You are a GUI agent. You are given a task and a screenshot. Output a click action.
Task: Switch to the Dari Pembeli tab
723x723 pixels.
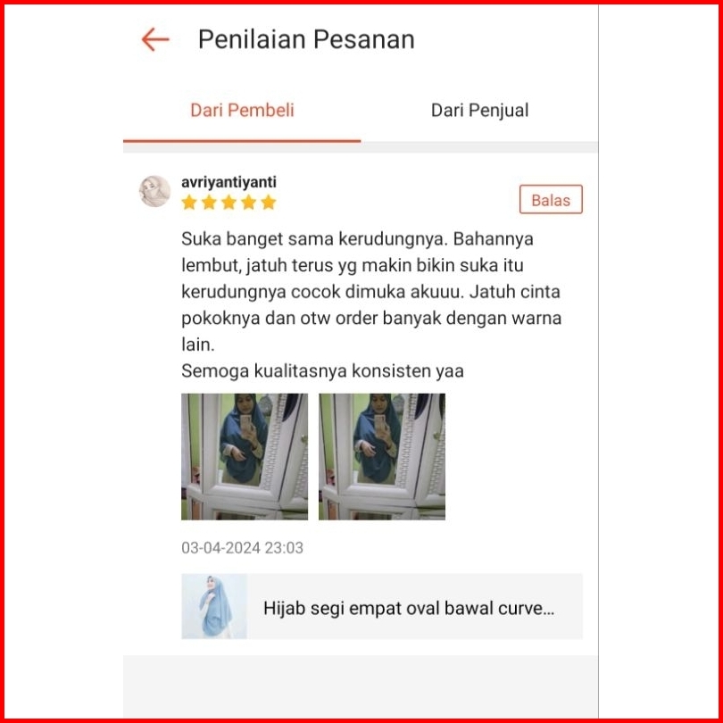pos(242,111)
